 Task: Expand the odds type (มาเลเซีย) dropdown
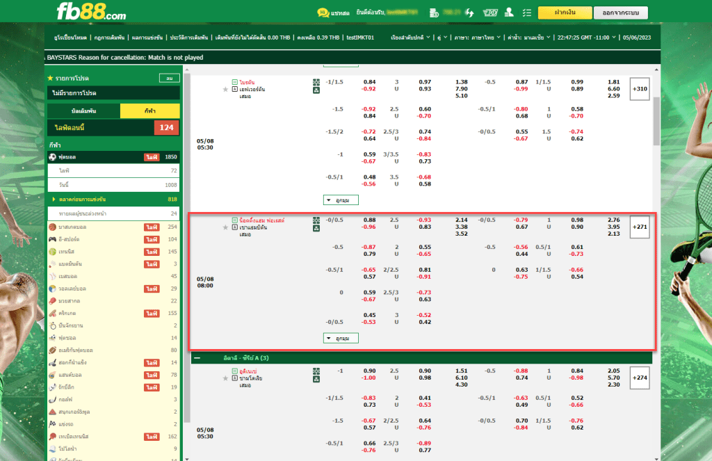tap(528, 38)
